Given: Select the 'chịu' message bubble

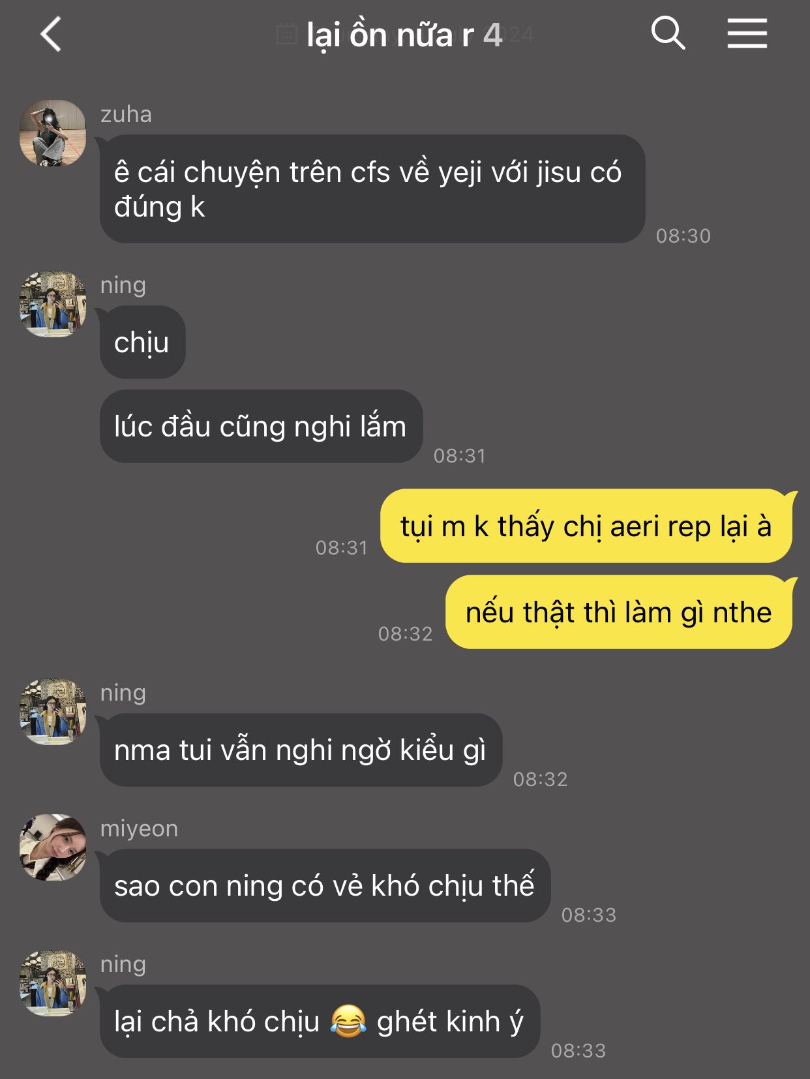Looking at the screenshot, I should (x=142, y=342).
